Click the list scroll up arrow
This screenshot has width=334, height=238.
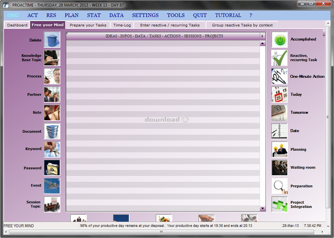pyautogui.click(x=263, y=44)
